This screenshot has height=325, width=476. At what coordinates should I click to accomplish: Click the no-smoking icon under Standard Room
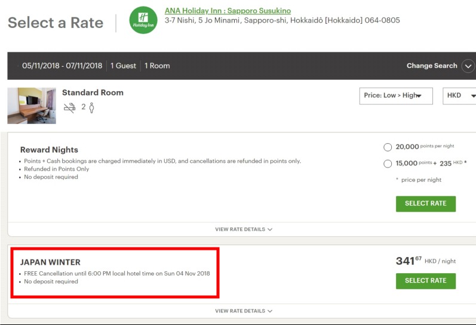point(70,107)
